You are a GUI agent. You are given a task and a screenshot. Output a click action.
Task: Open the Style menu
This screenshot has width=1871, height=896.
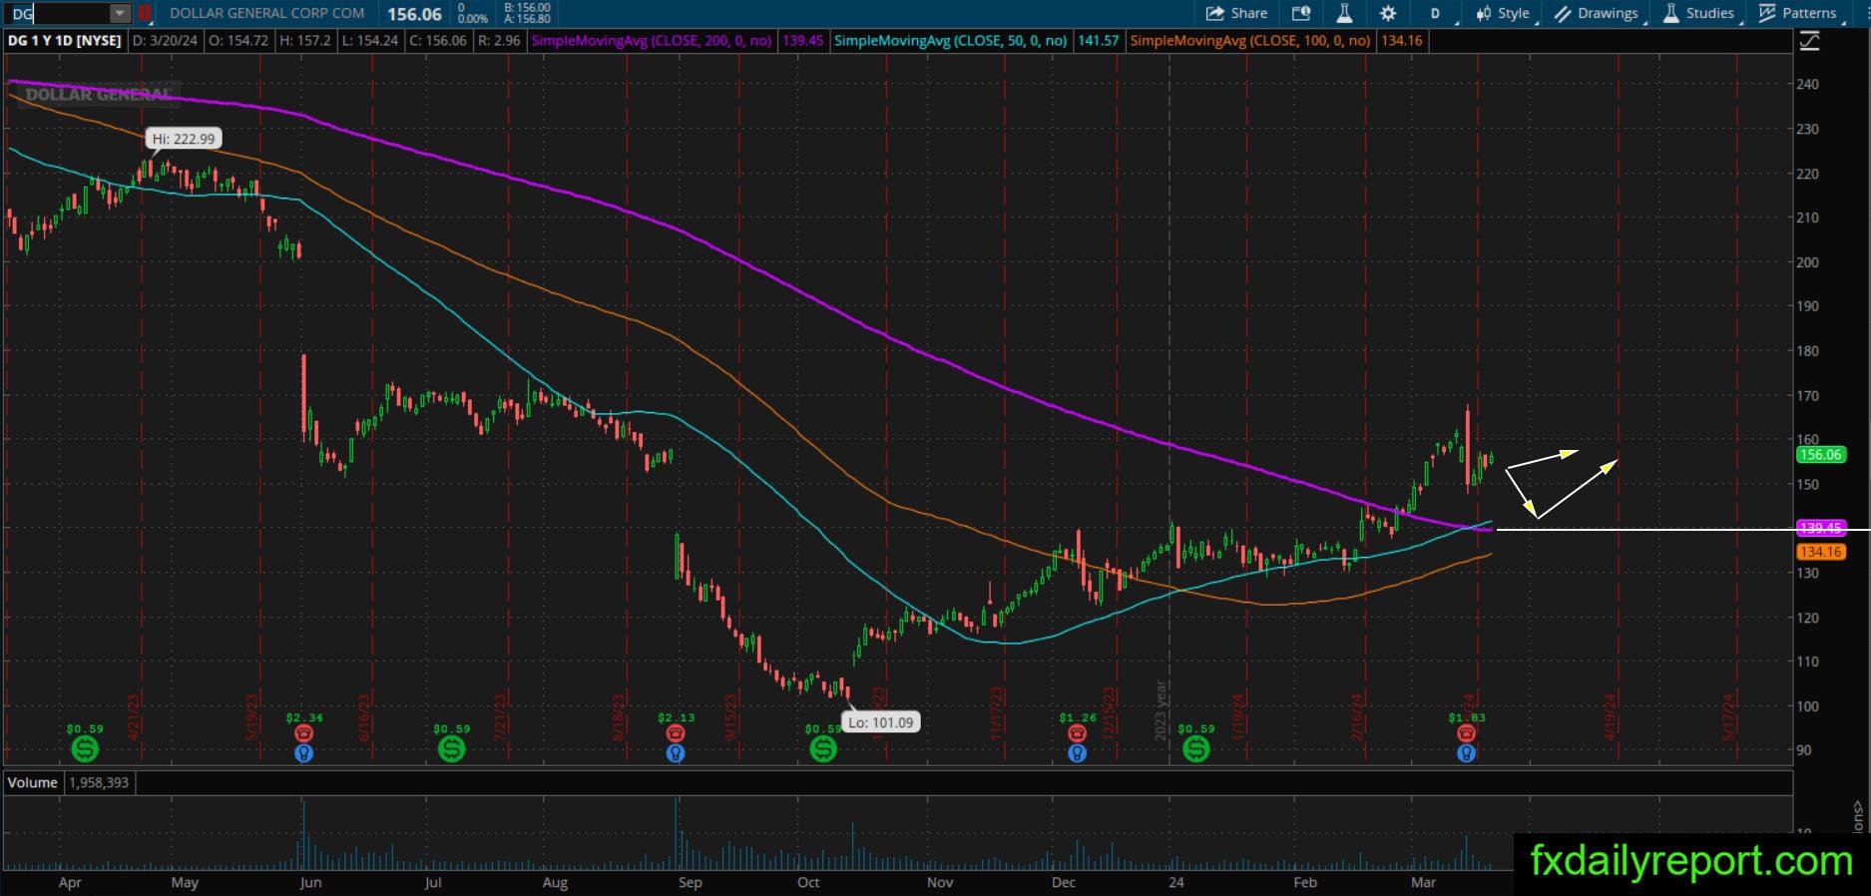coord(1504,13)
